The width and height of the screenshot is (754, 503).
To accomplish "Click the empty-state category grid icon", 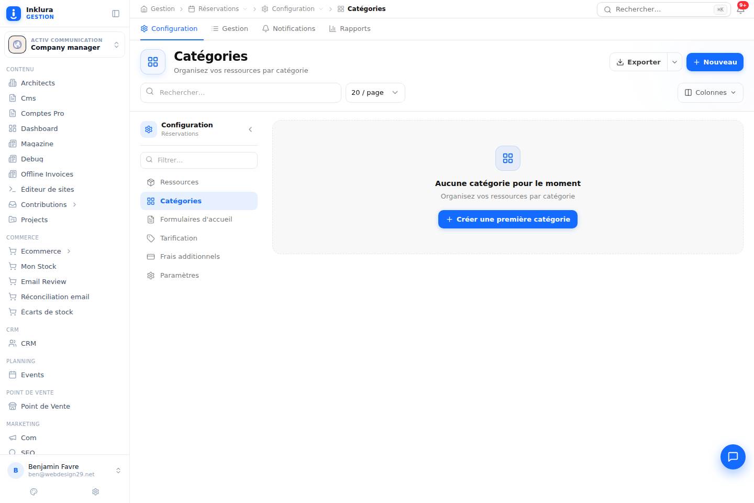I will tap(508, 158).
